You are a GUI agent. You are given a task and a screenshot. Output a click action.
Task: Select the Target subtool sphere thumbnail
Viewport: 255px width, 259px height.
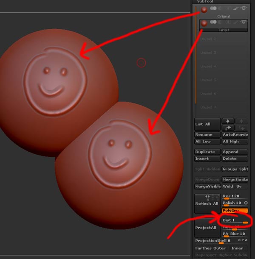pos(204,23)
